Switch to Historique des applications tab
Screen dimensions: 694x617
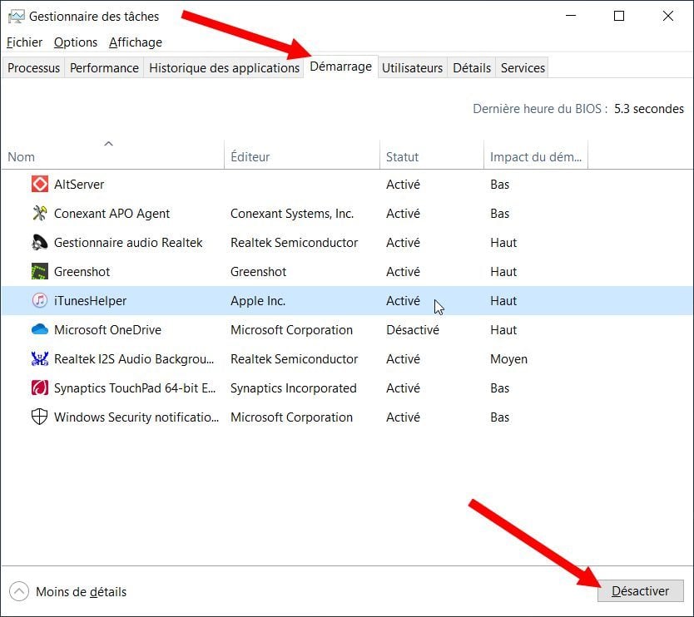point(224,67)
